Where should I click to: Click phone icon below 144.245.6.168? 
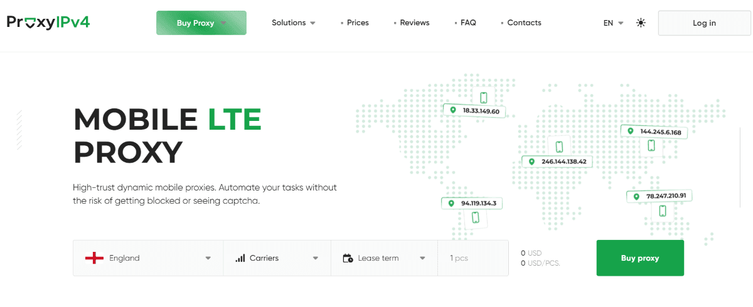tap(651, 145)
